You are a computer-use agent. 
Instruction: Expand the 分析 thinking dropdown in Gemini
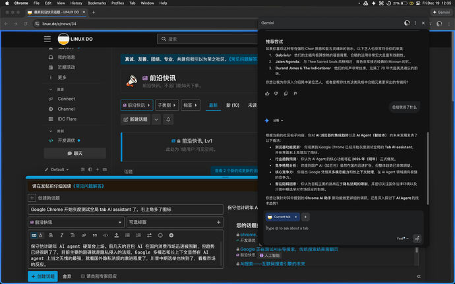pos(278,121)
